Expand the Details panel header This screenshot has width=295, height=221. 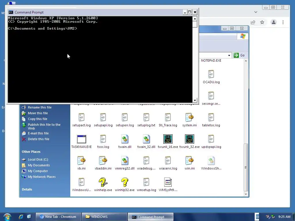pos(27,189)
